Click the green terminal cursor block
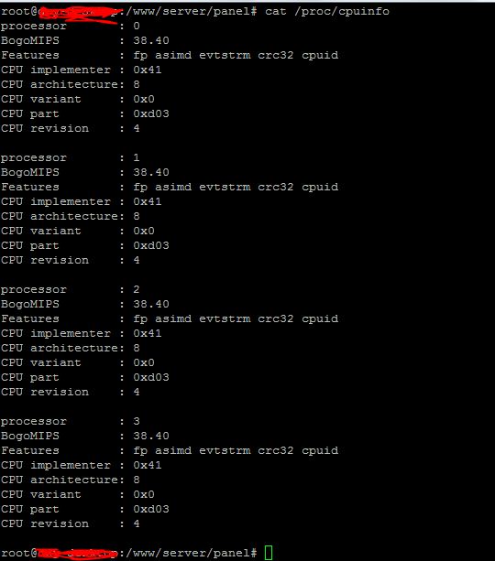 pos(269,553)
